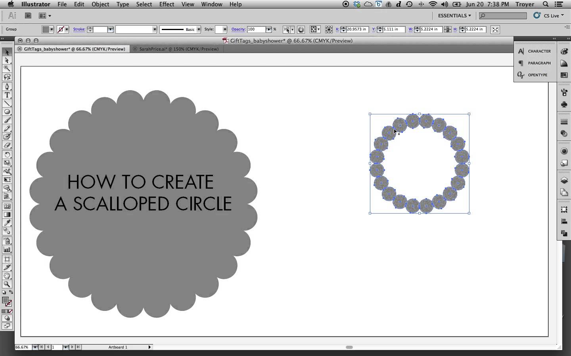The height and width of the screenshot is (356, 571).
Task: Toggle the lock between width and height fields
Action: [448, 29]
